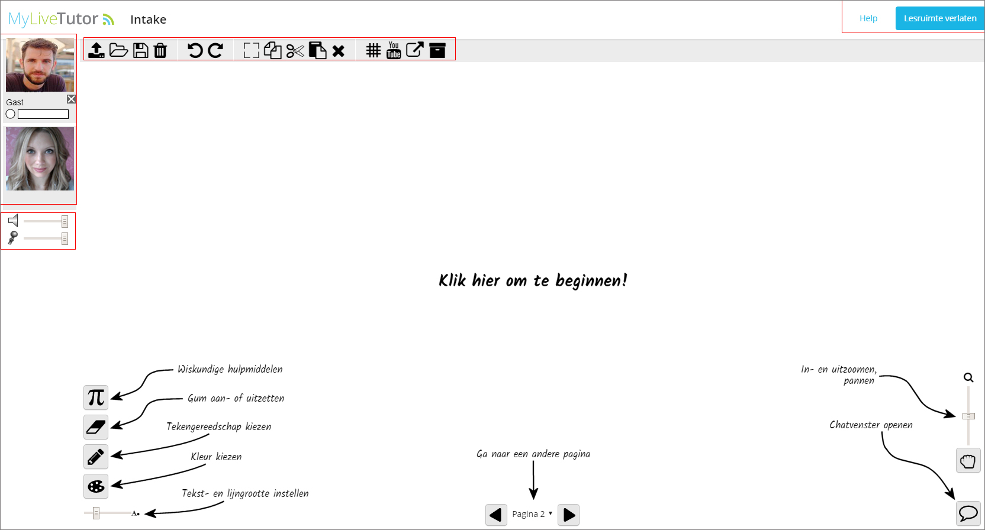Pick a color with the palette icon

point(96,486)
